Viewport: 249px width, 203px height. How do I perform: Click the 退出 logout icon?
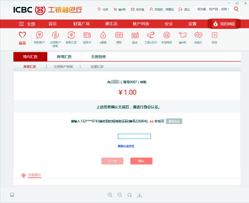[180, 9]
